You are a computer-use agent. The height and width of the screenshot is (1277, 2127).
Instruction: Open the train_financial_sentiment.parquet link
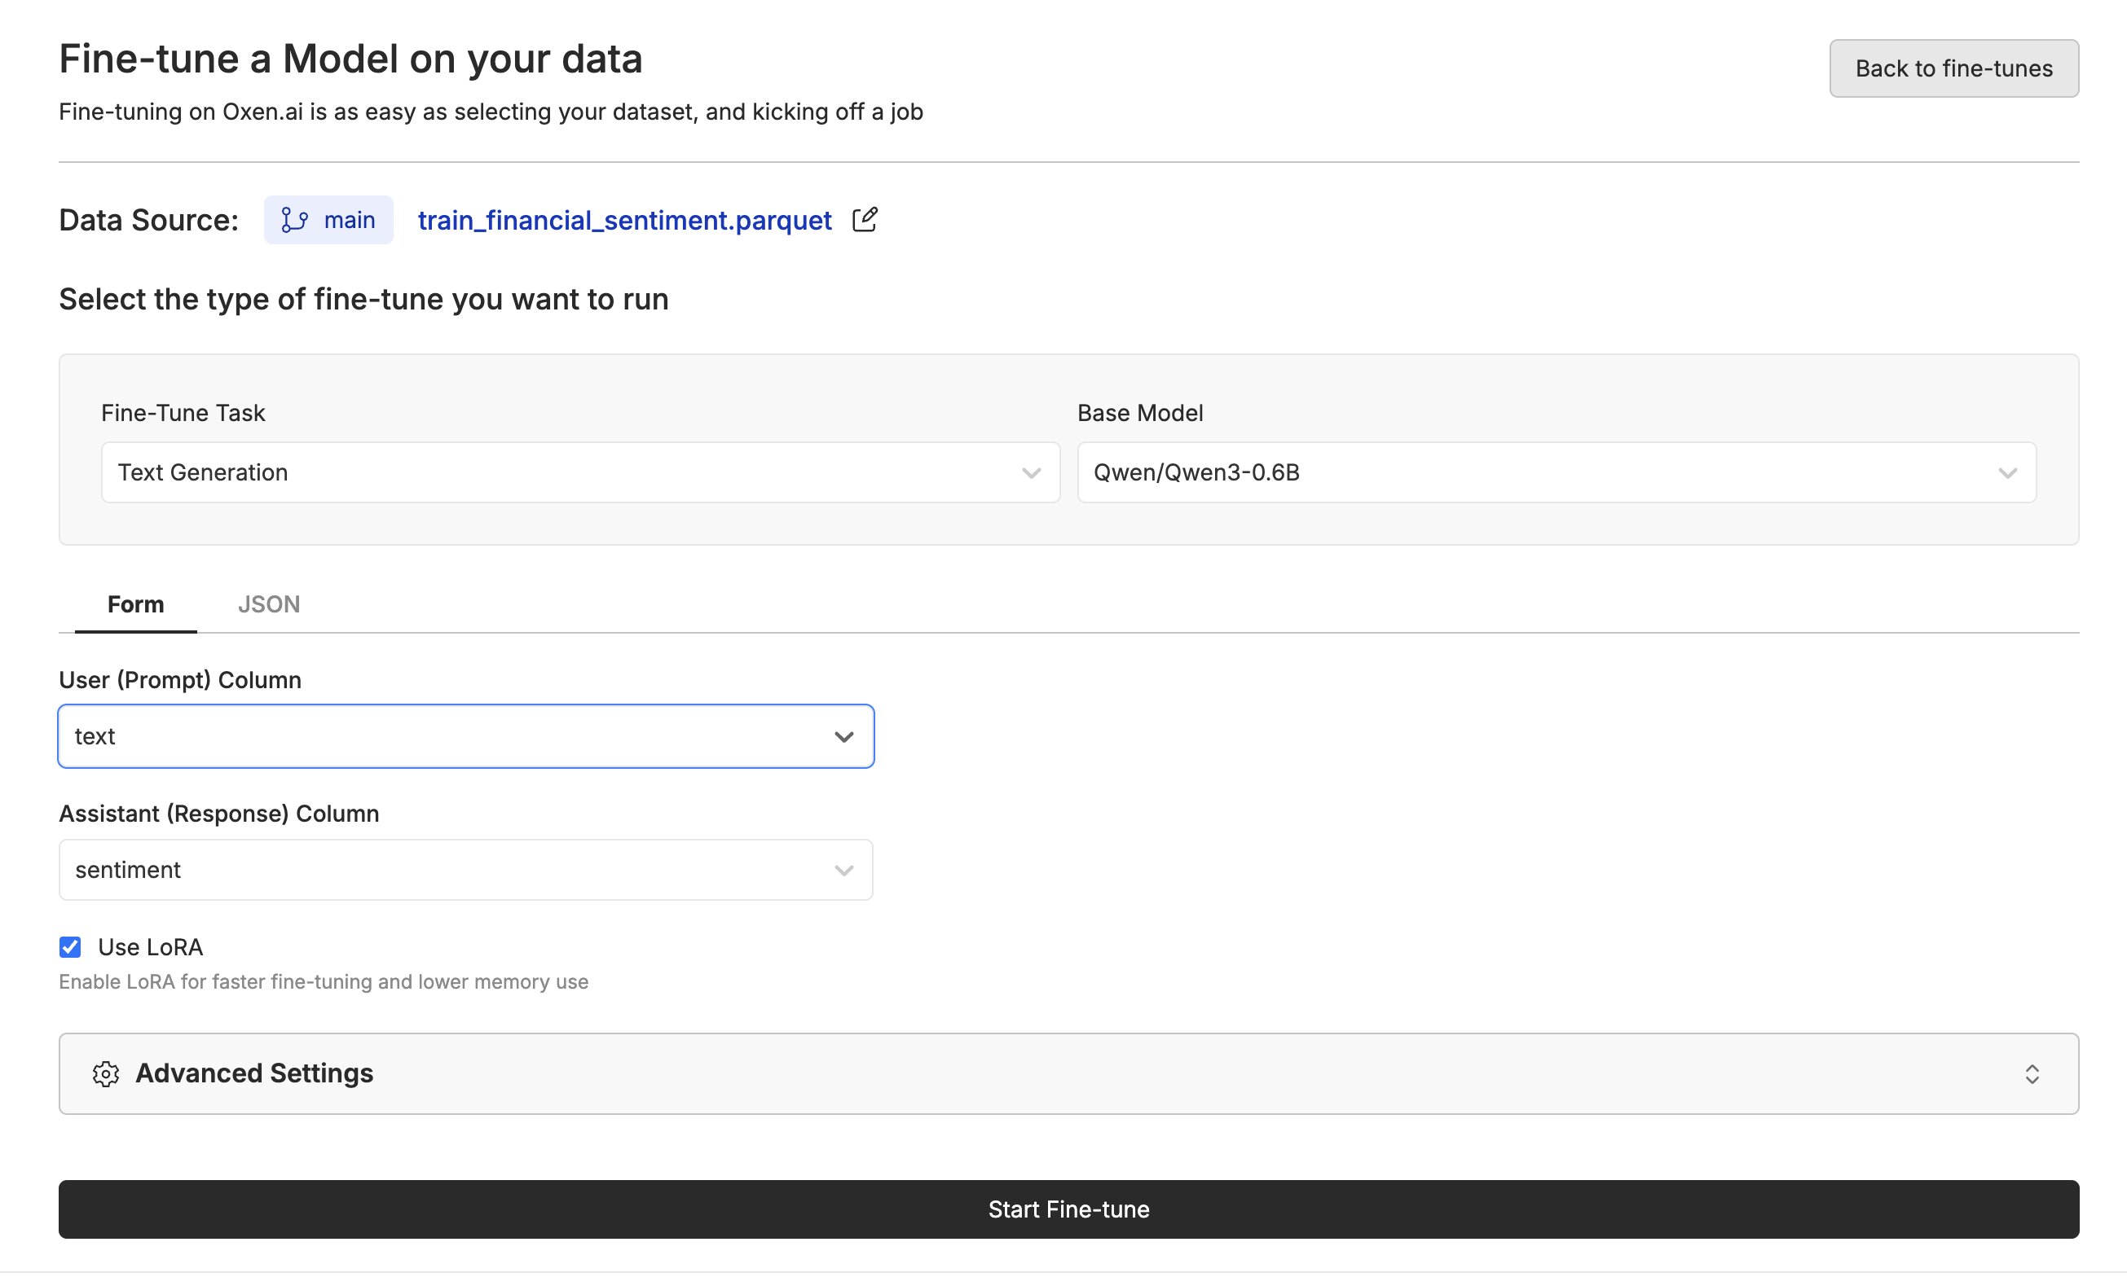pos(624,220)
